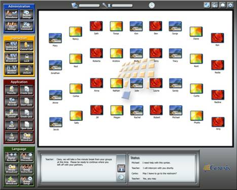Screen dimensions: 237x190
Task: Open Media Broadcast in the Language panel
Action: click(12, 169)
